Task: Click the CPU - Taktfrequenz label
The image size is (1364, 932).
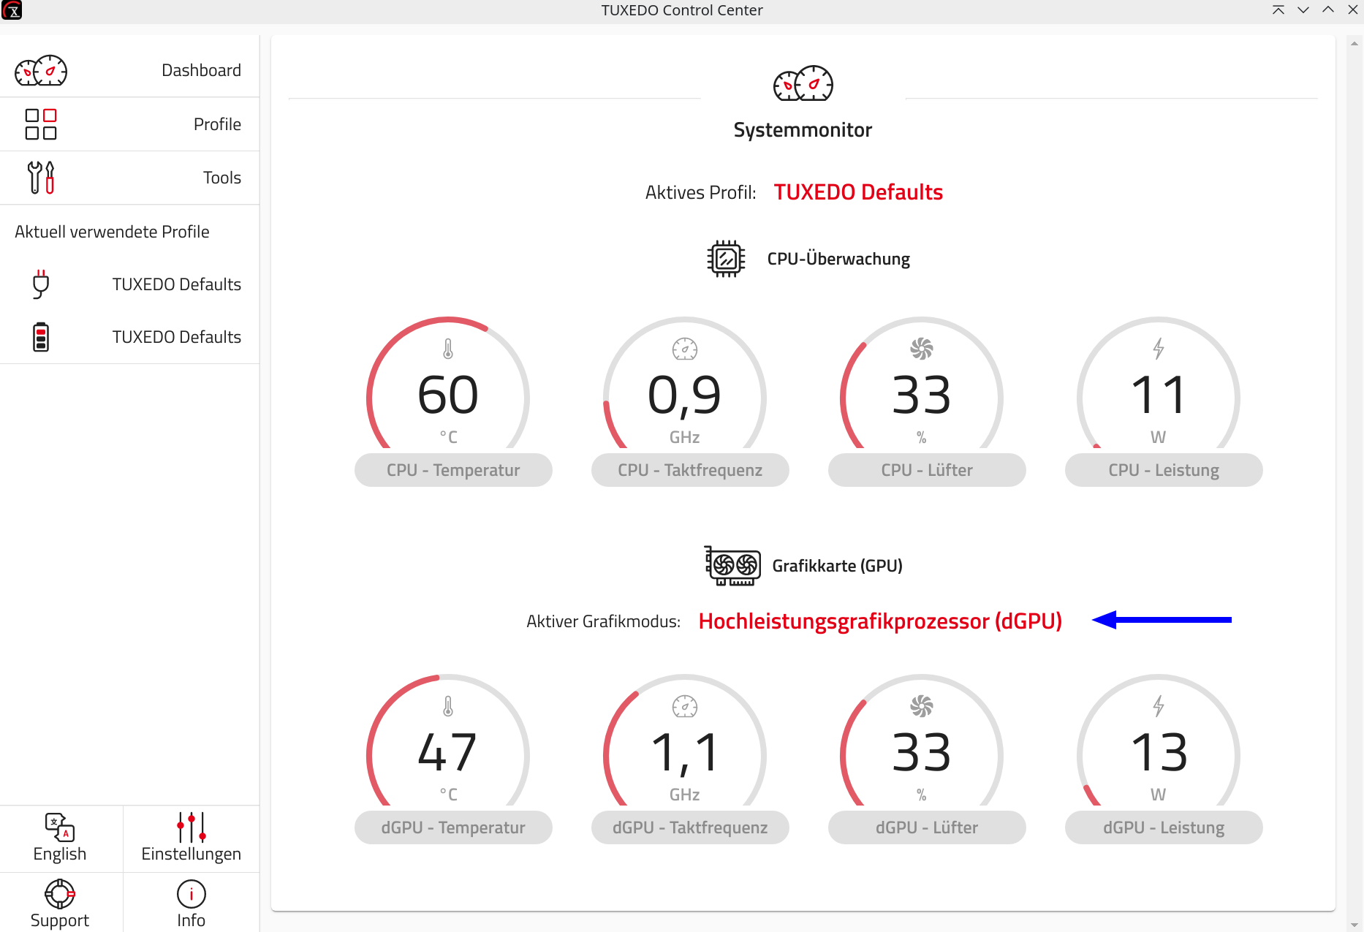Action: [x=690, y=470]
